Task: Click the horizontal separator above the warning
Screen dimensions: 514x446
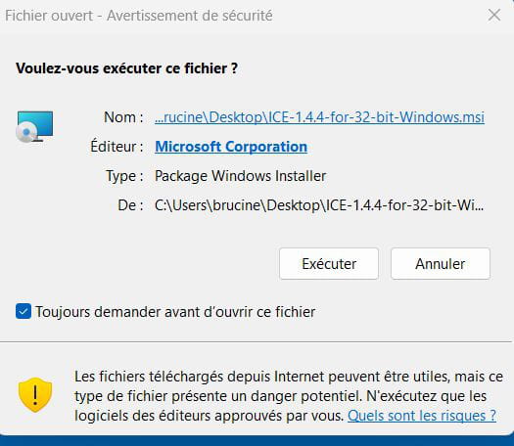Action: (x=256, y=341)
